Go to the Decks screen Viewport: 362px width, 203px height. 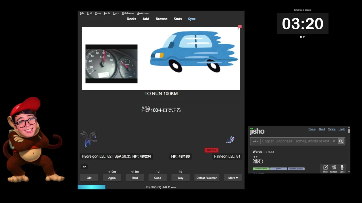pyautogui.click(x=131, y=19)
